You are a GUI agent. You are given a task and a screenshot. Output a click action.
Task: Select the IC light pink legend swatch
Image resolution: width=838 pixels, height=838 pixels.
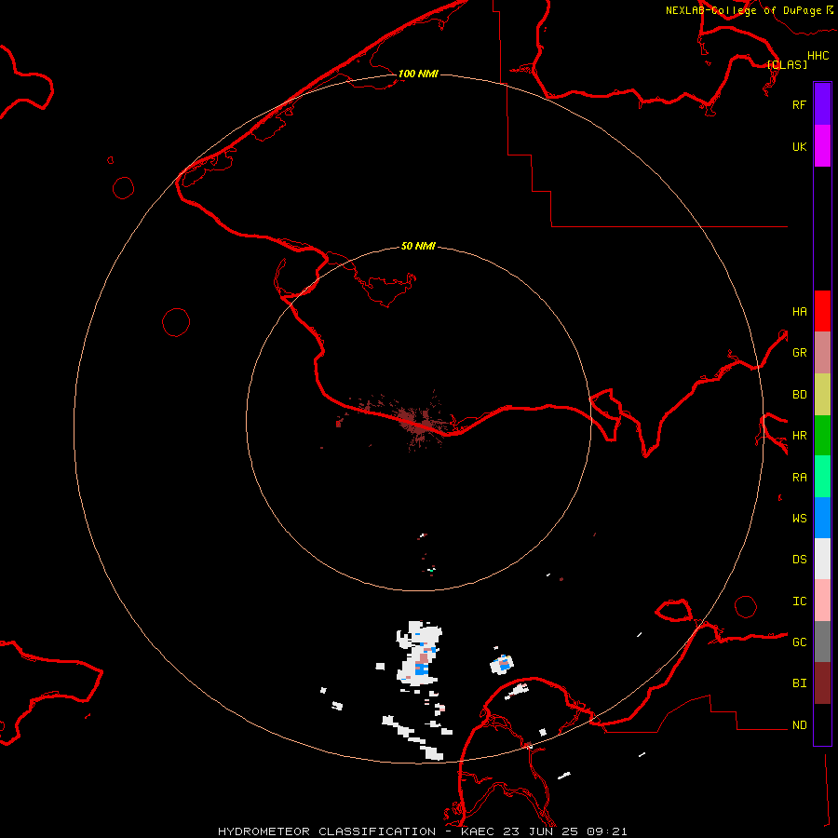[822, 601]
